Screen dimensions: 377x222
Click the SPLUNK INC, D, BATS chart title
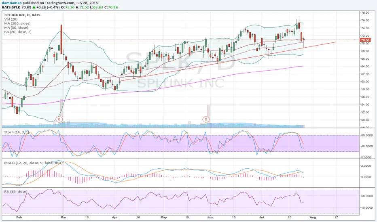(x=22, y=15)
